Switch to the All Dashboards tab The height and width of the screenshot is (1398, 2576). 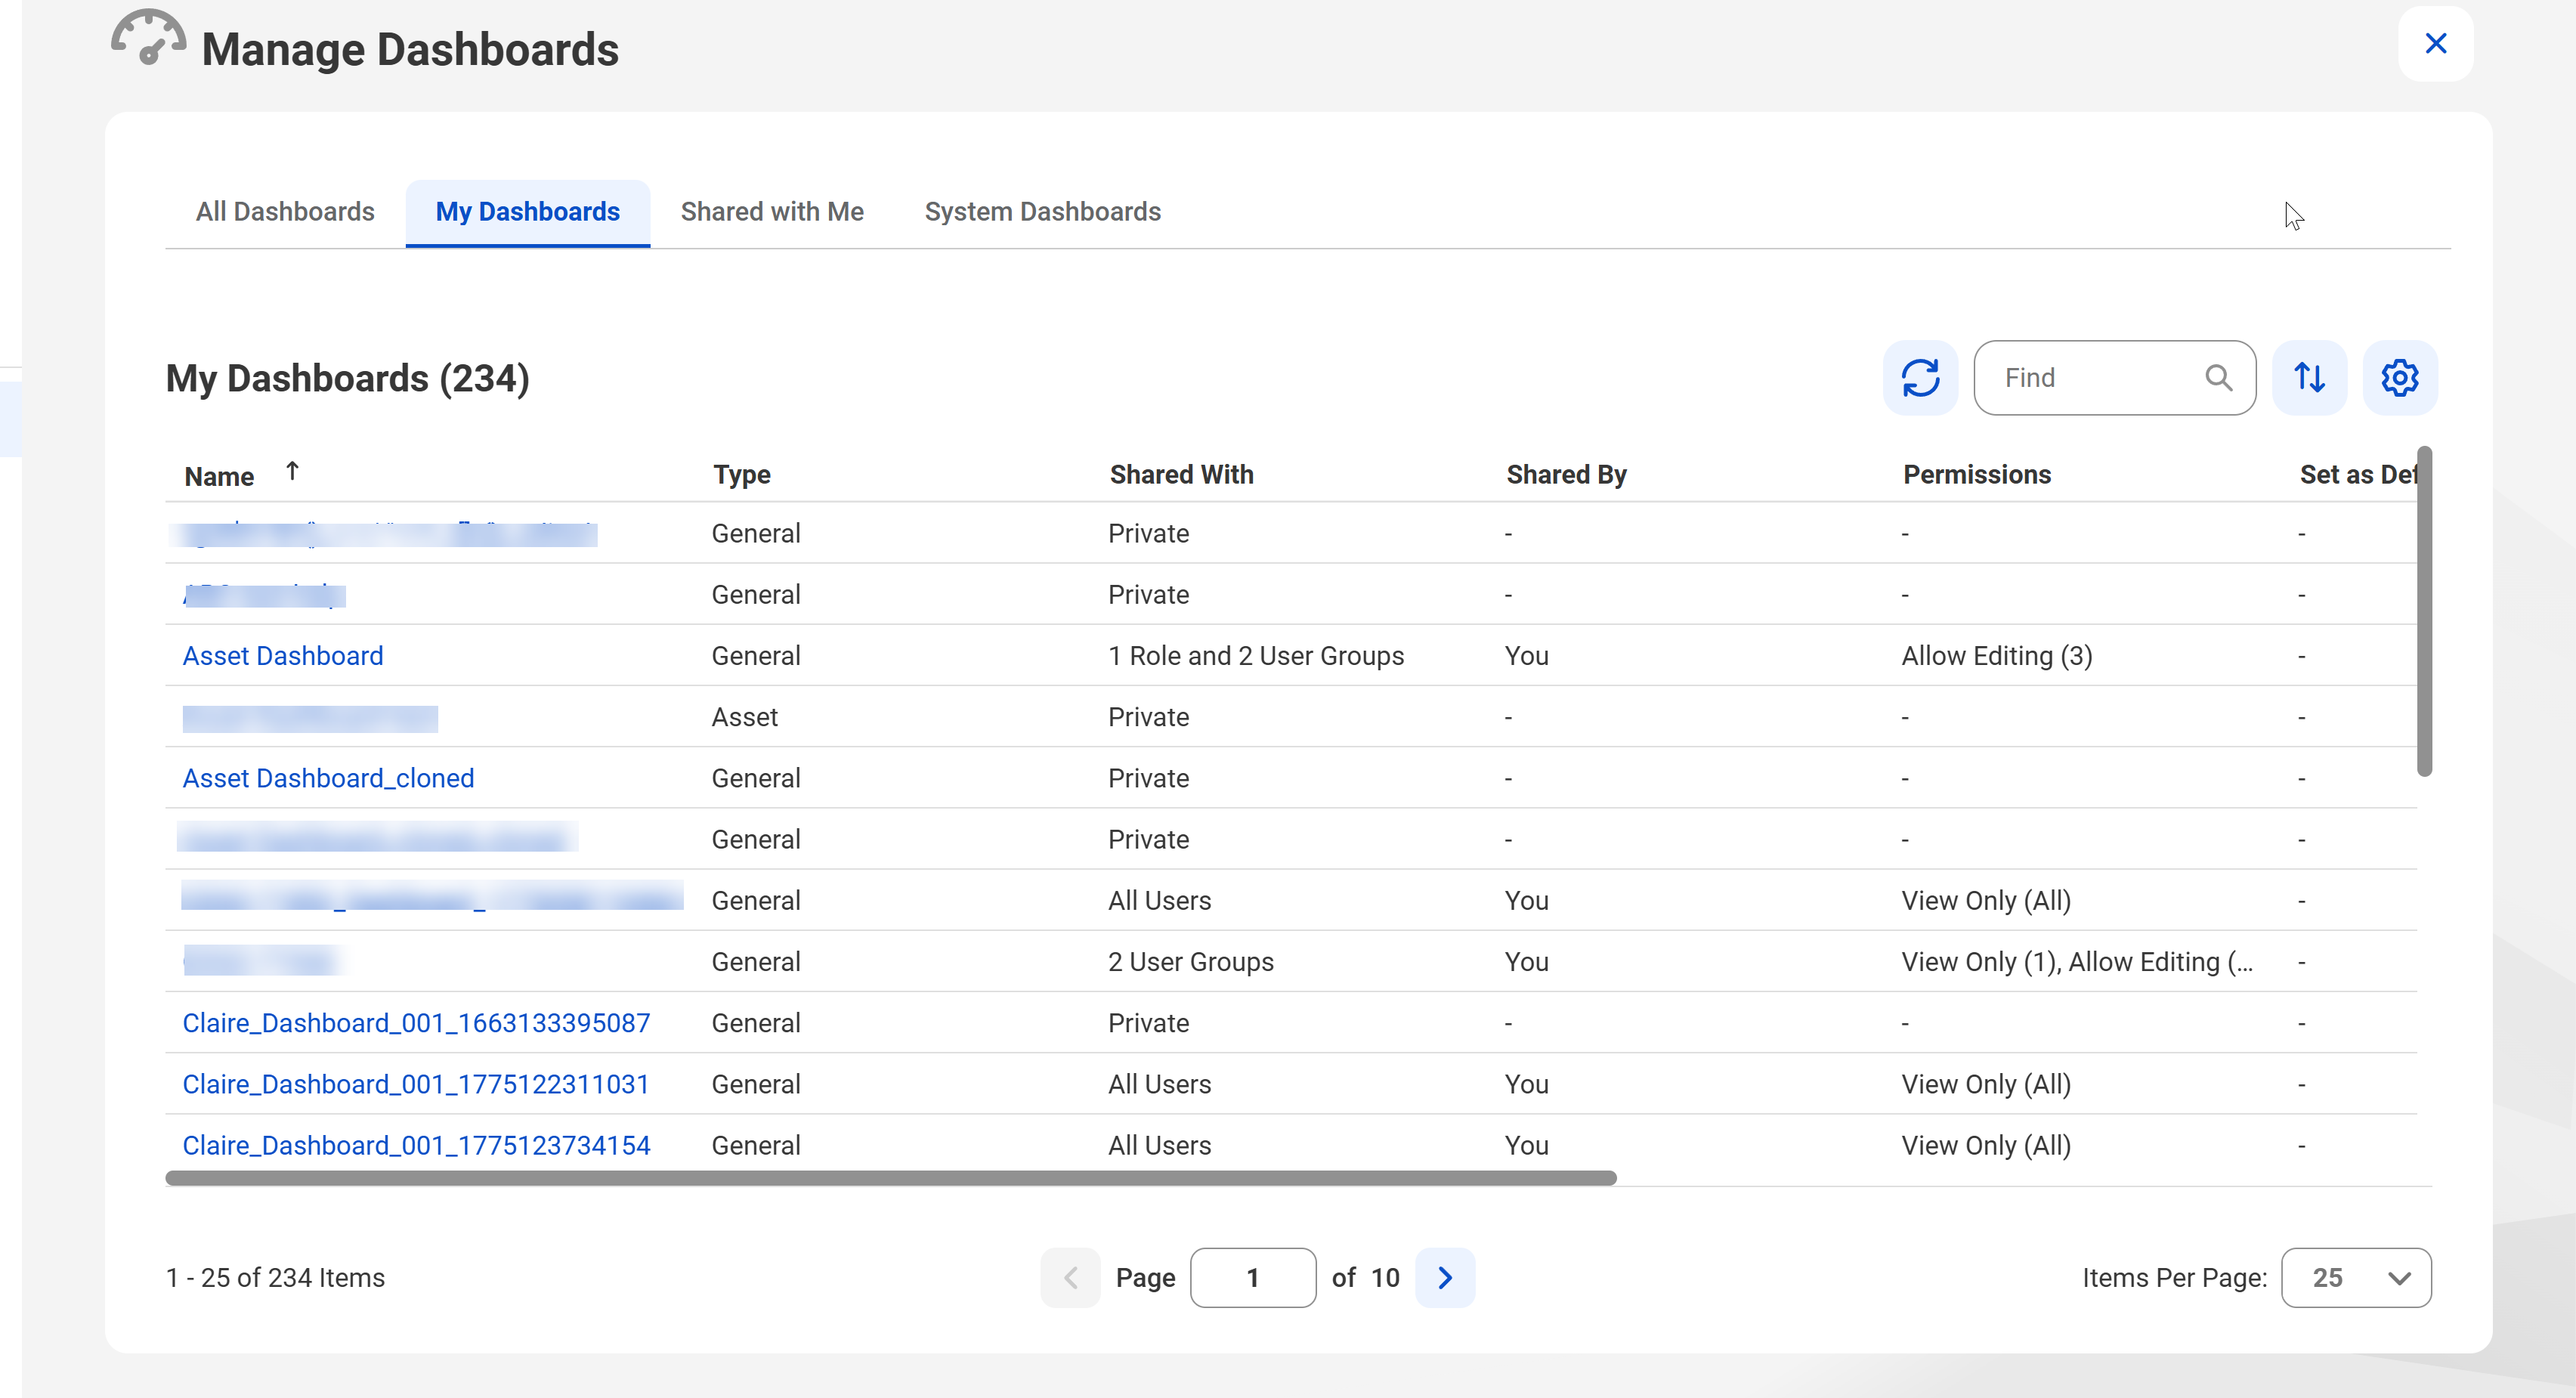pos(285,212)
